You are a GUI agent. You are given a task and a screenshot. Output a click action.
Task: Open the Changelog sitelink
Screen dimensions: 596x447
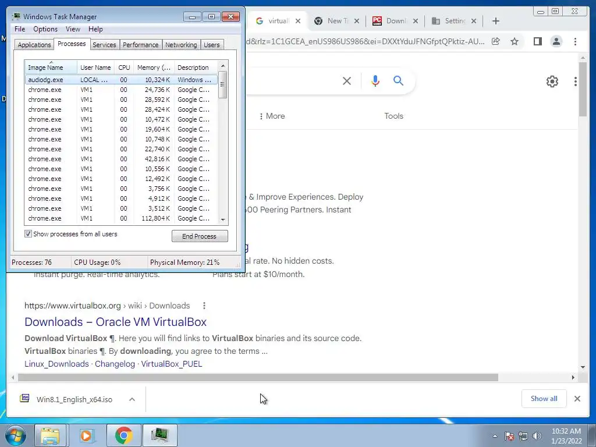[x=115, y=364]
